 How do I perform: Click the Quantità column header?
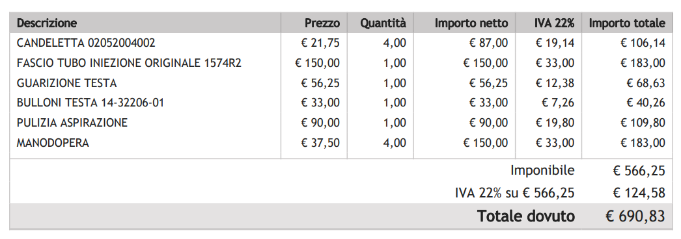(x=383, y=23)
